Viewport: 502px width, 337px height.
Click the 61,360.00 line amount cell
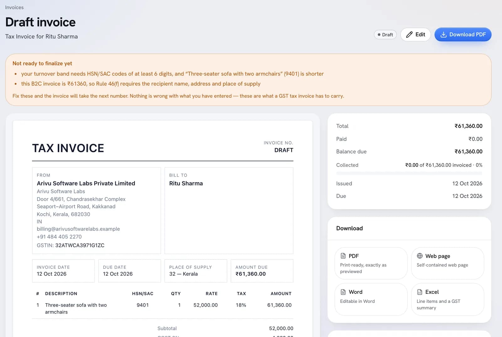pyautogui.click(x=279, y=305)
